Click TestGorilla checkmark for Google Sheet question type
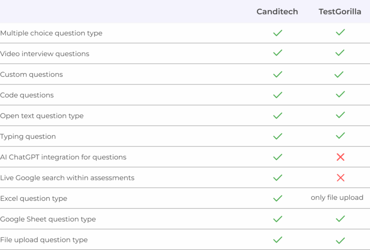The width and height of the screenshot is (370, 250). pos(340,219)
